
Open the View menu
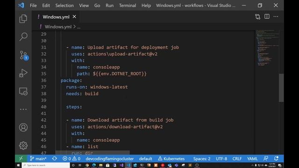point(84,5)
